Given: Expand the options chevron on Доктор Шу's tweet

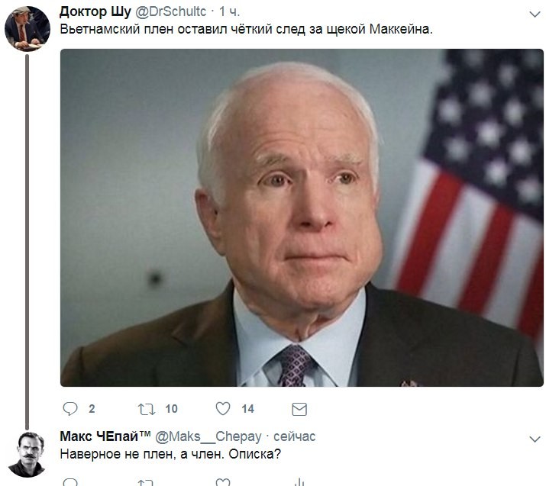Looking at the screenshot, I should [x=535, y=14].
